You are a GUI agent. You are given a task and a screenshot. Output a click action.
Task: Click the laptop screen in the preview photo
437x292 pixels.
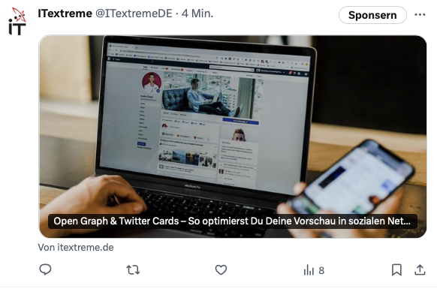tap(206, 117)
